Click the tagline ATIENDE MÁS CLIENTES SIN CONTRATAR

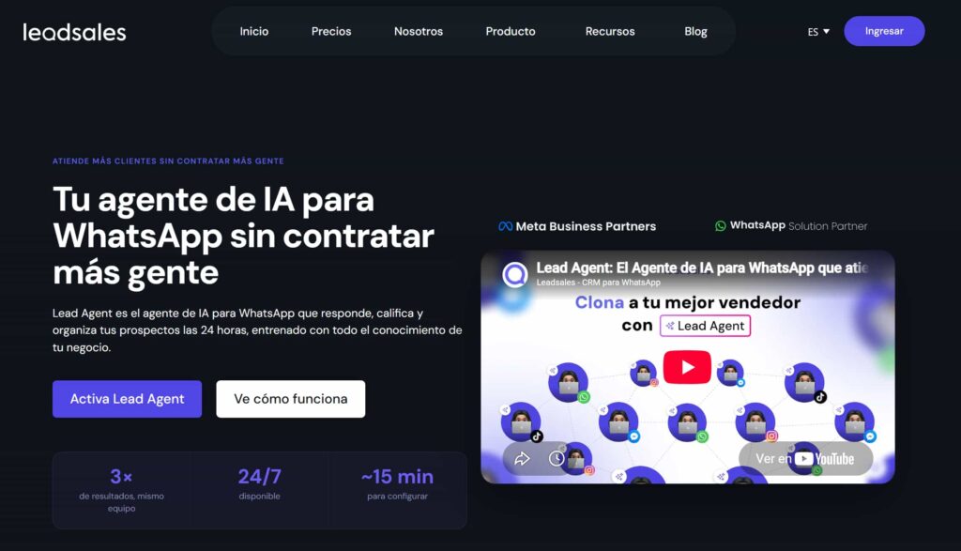(168, 161)
